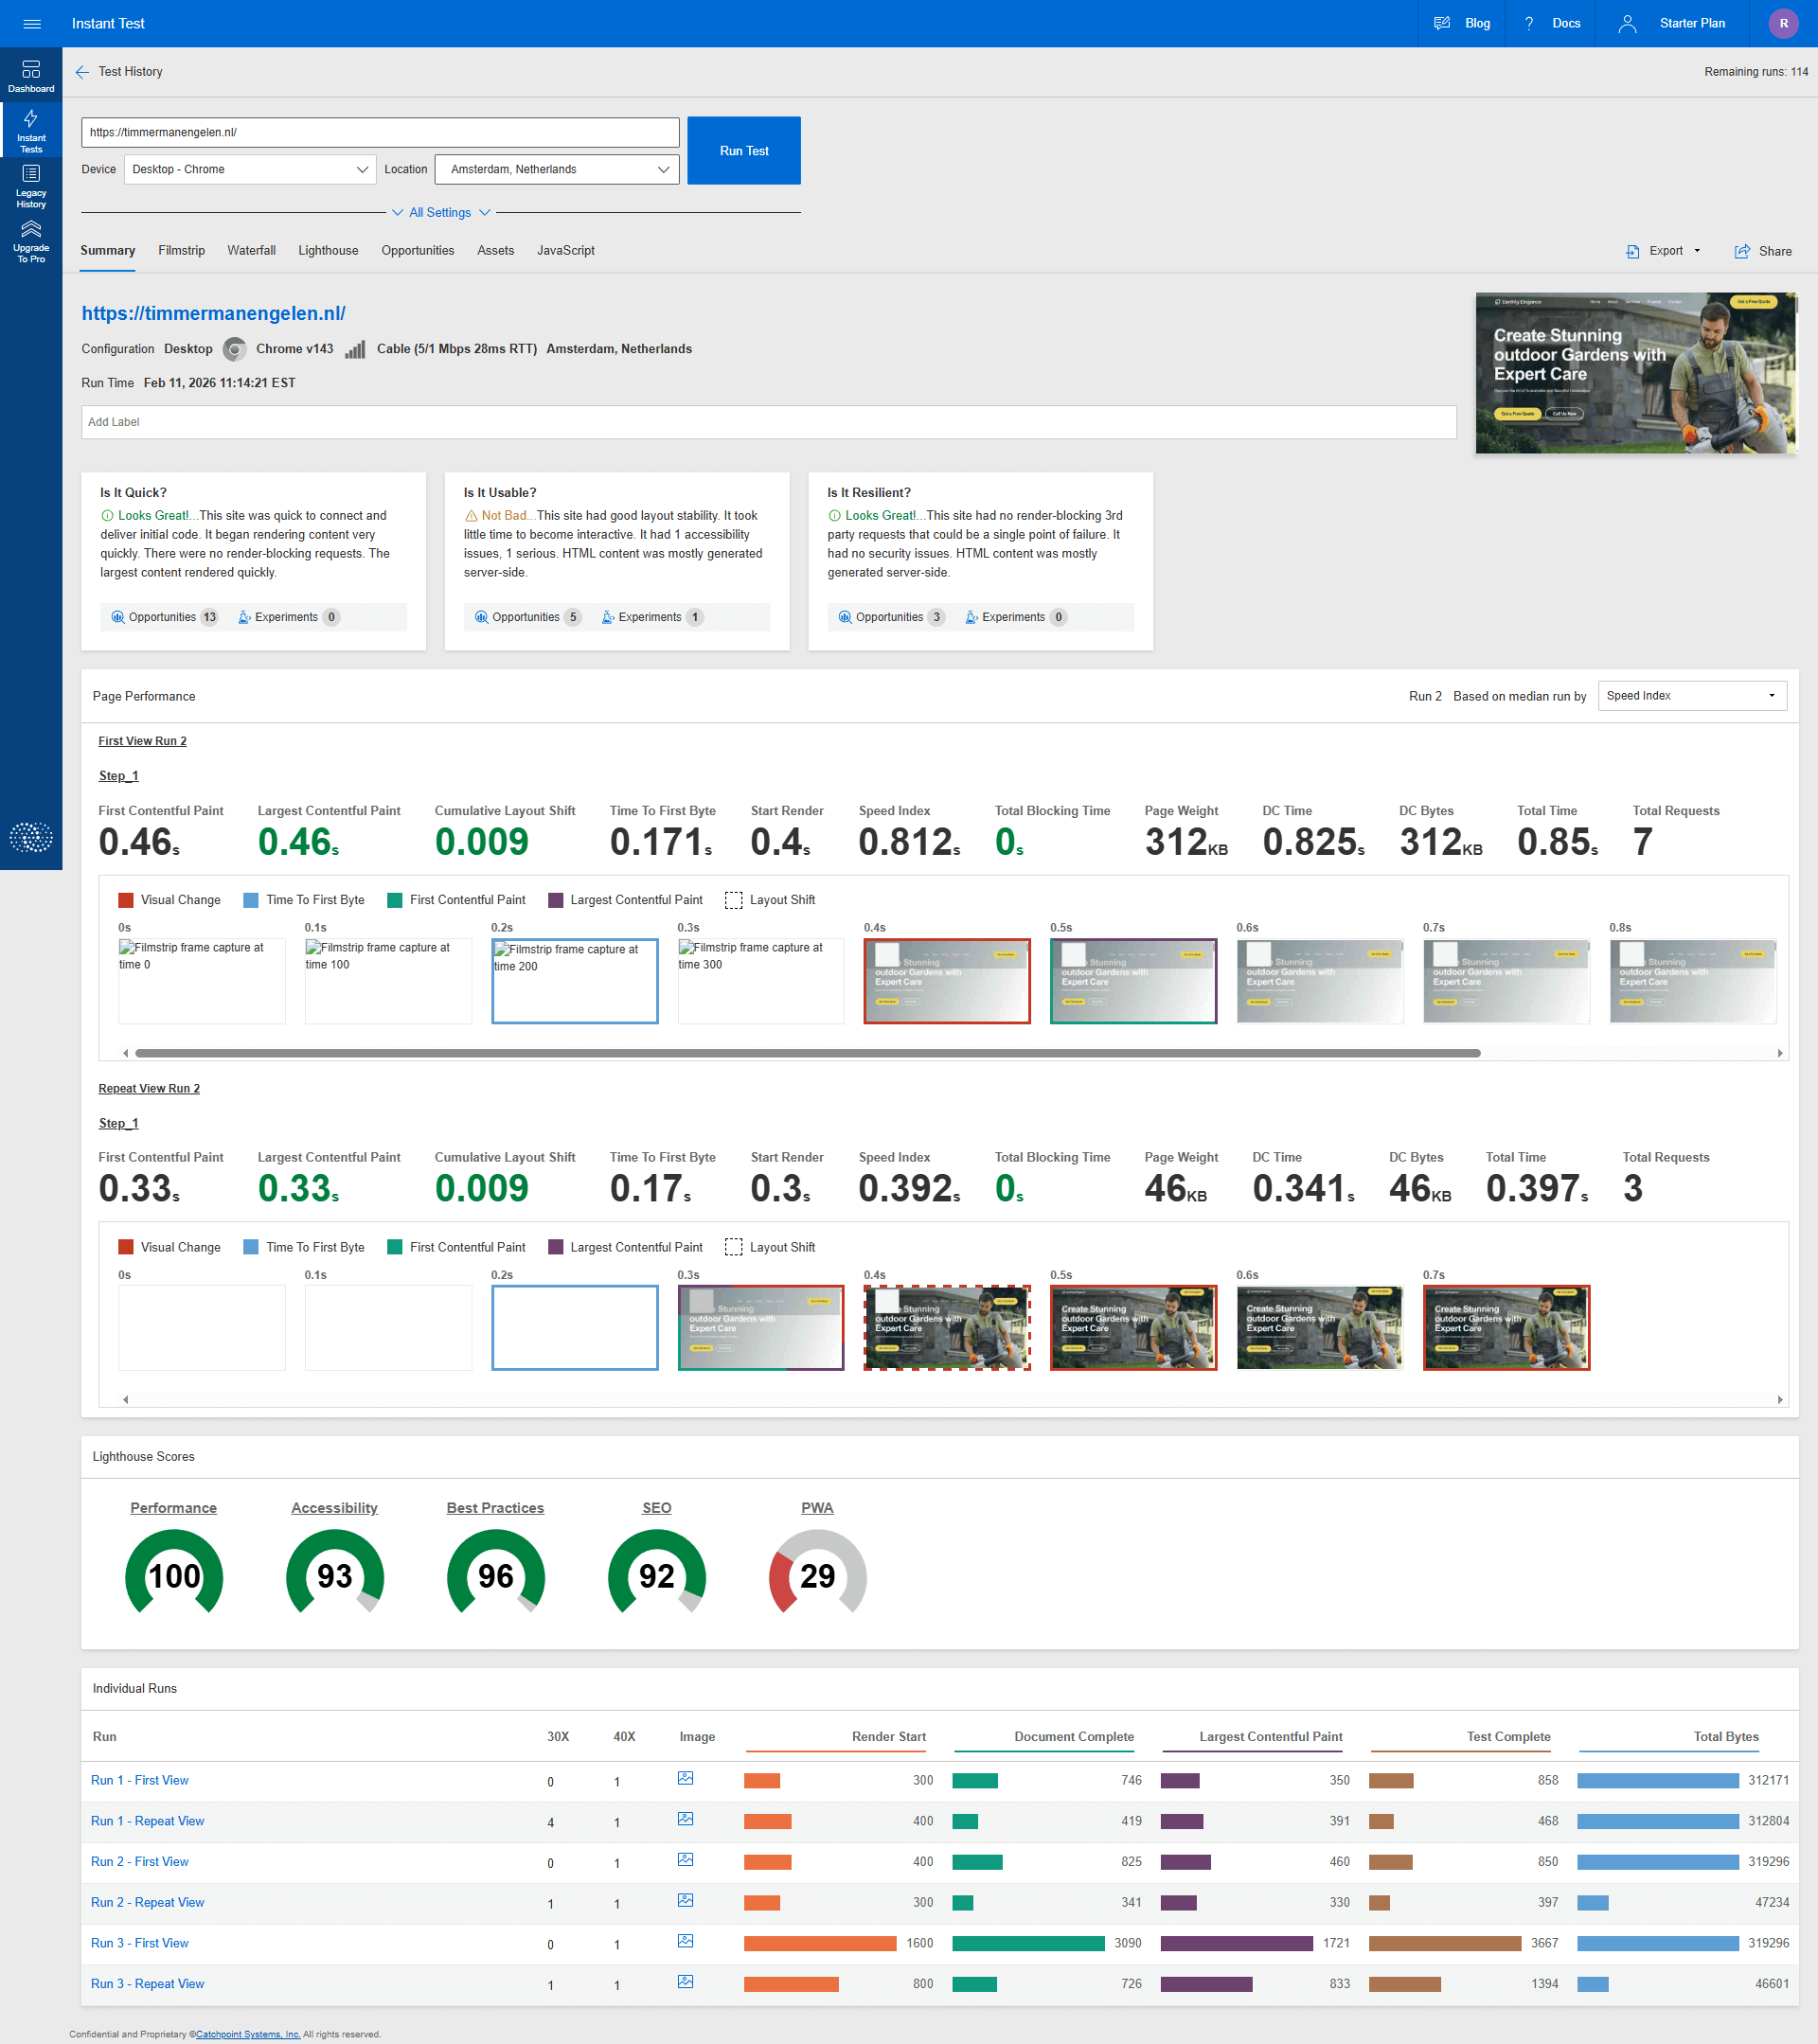Open Run 3 Repeat View image icon
Image resolution: width=1818 pixels, height=2044 pixels.
[x=685, y=1982]
